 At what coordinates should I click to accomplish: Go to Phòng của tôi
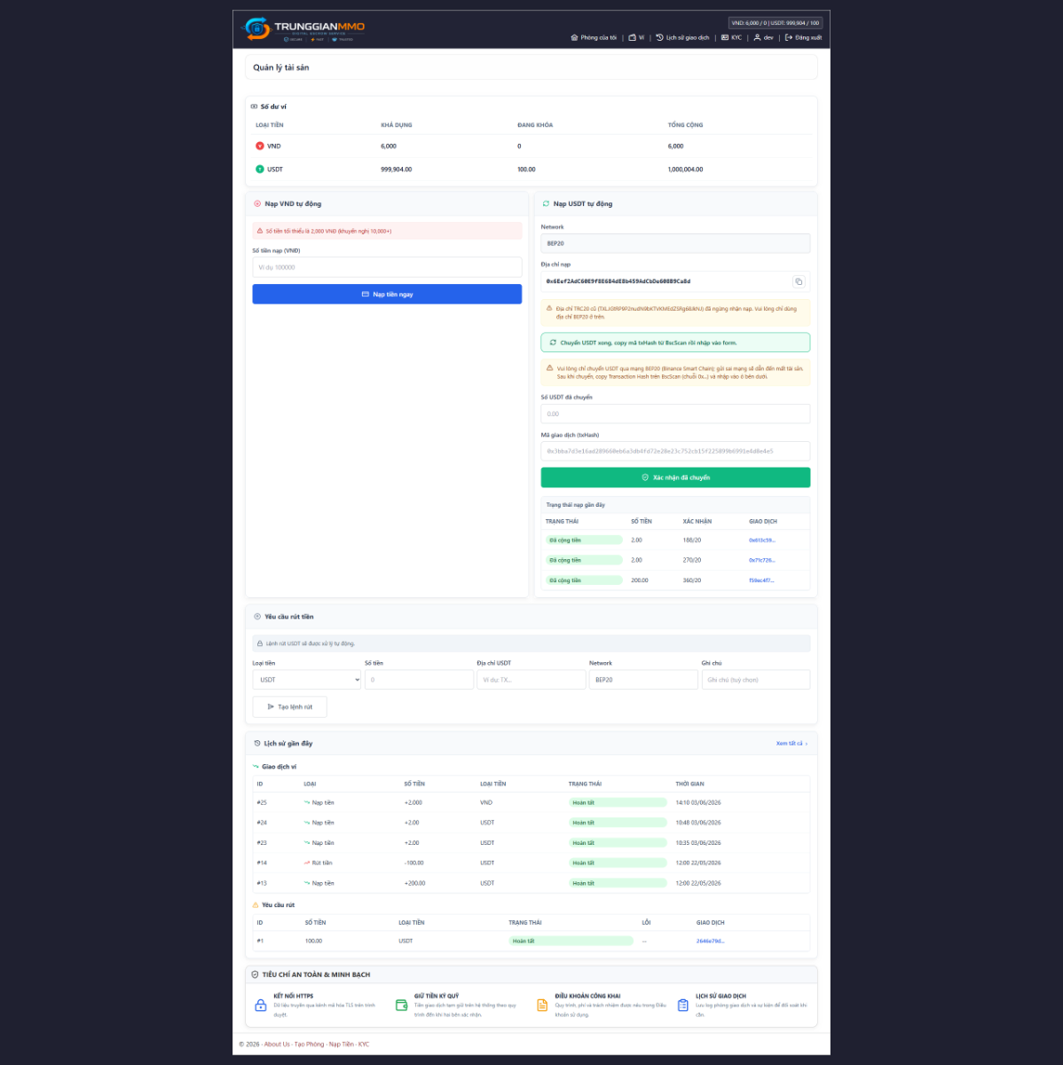pyautogui.click(x=594, y=38)
